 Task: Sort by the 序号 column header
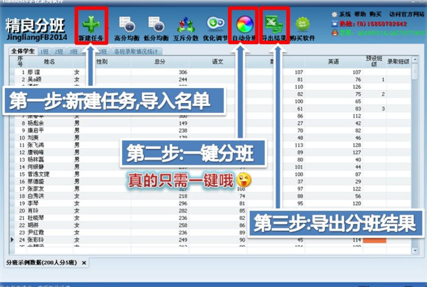coord(20,62)
